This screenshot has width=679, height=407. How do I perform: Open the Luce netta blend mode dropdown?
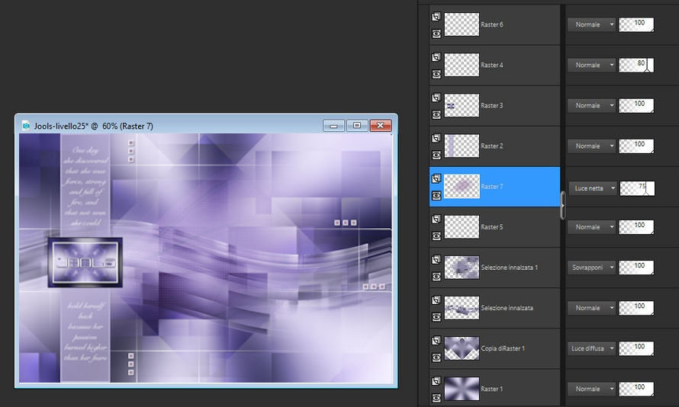click(x=592, y=187)
